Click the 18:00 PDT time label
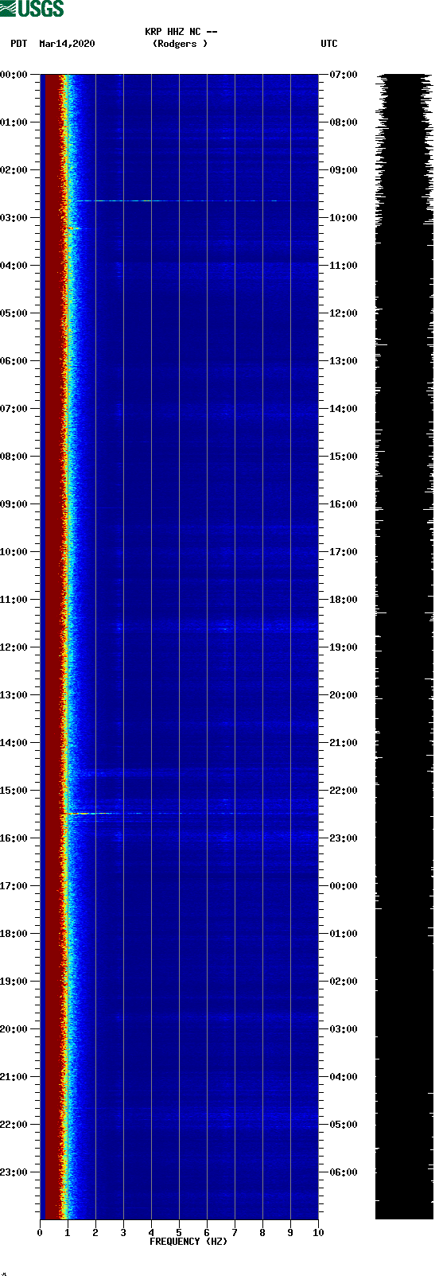Image resolution: width=439 pixels, height=1283 pixels. [x=14, y=934]
